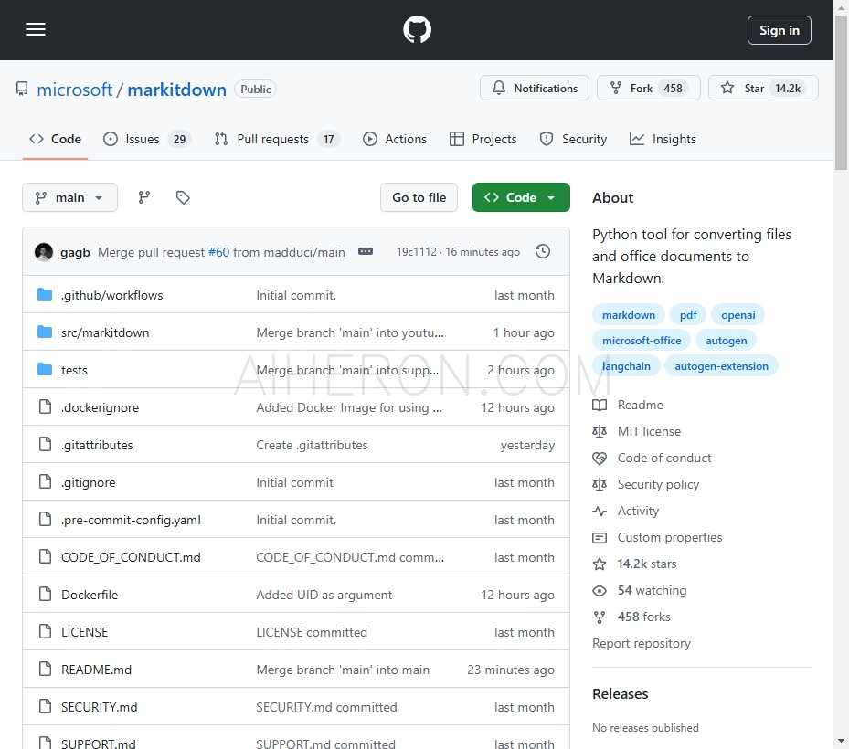Select the markdown topic tag
The image size is (849, 749).
tap(629, 314)
